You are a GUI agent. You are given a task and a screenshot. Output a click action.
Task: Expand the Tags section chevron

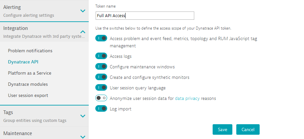83,116
